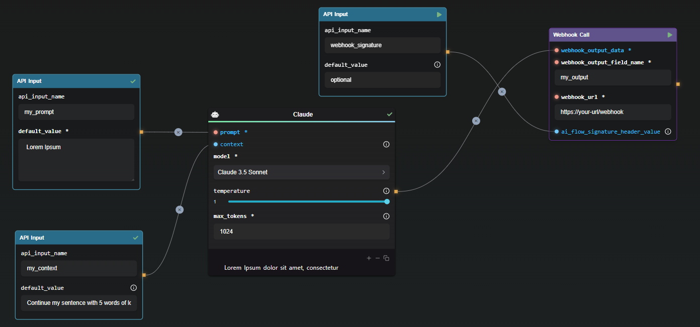Run the Webhook Call node with its play button
Screen dimensions: 700x327
point(670,35)
